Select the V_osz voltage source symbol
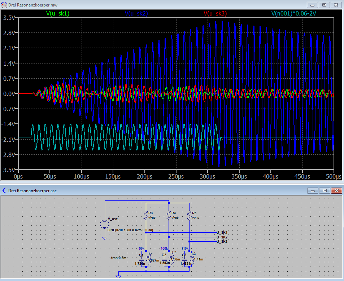Viewport: 344px width, 281px height. [x=105, y=224]
